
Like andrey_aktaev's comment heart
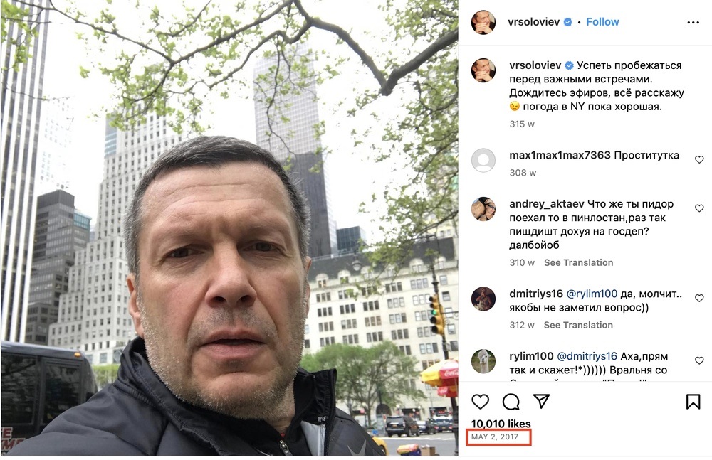pyautogui.click(x=699, y=208)
